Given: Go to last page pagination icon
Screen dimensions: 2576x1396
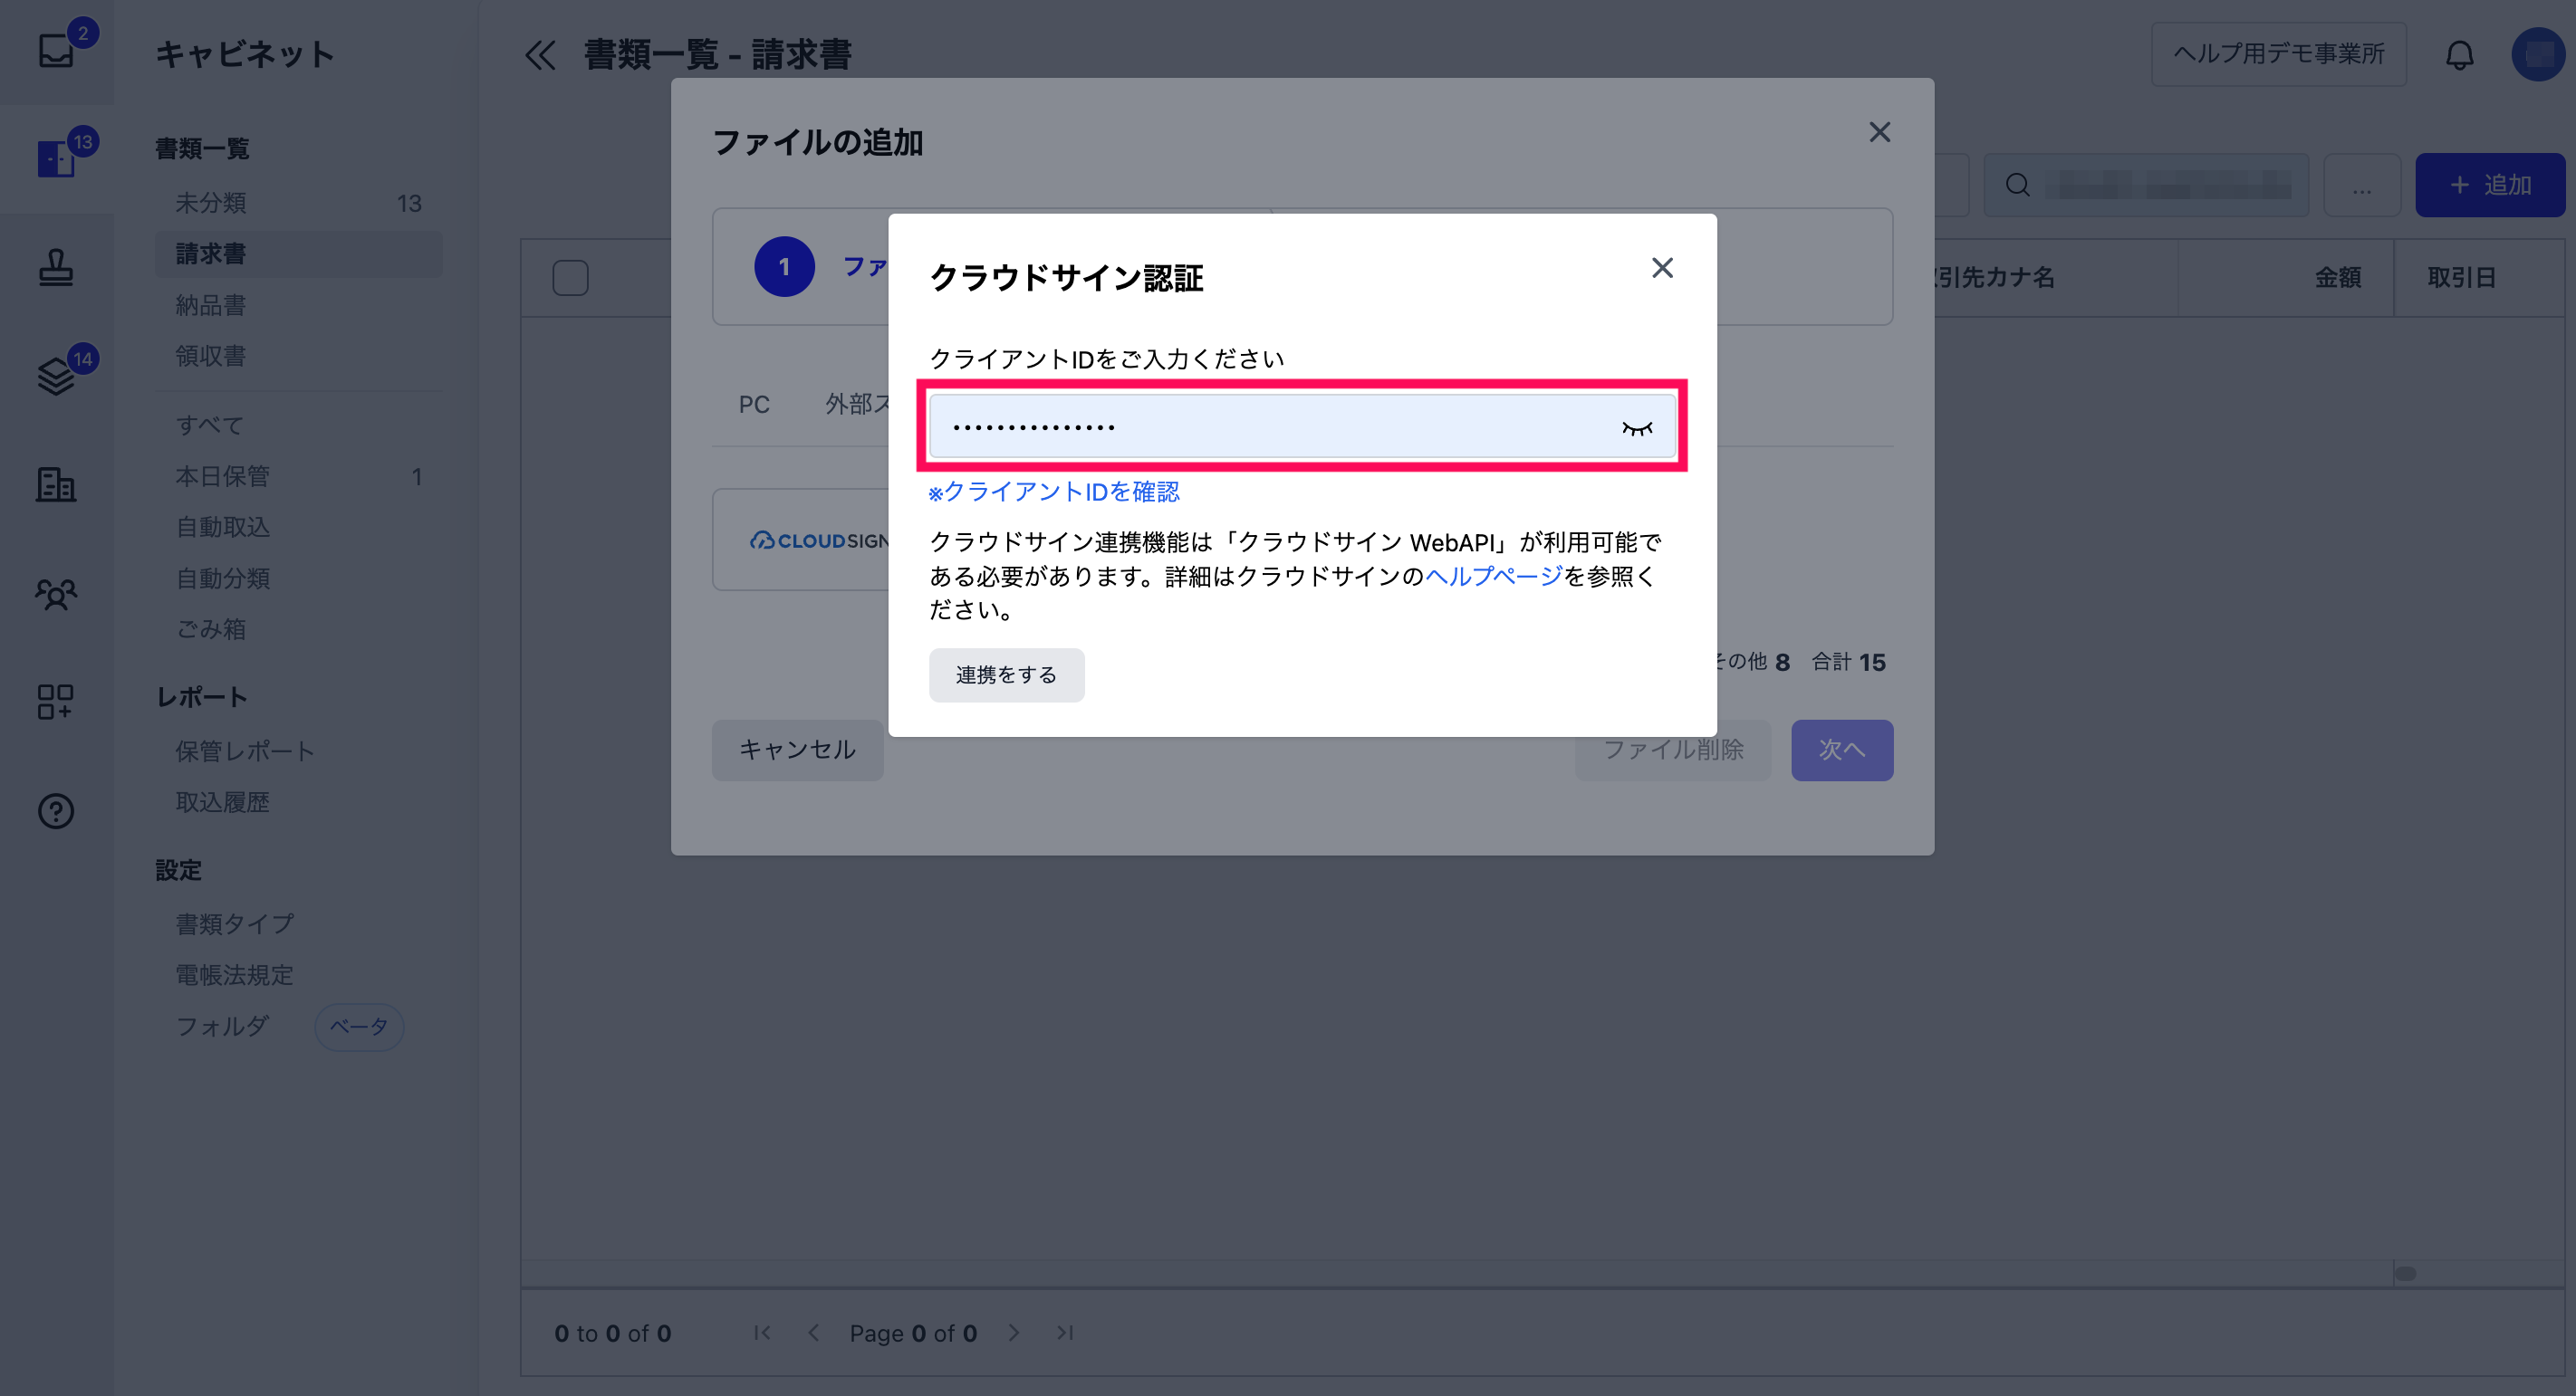Looking at the screenshot, I should 1065,1333.
